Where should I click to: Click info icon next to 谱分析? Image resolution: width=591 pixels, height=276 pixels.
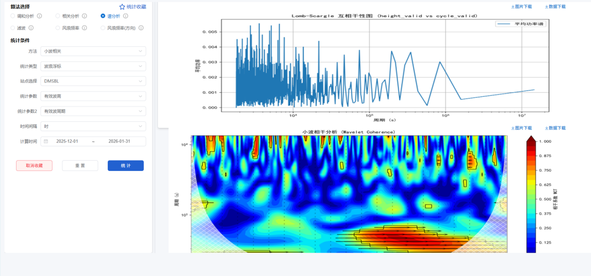pos(126,16)
